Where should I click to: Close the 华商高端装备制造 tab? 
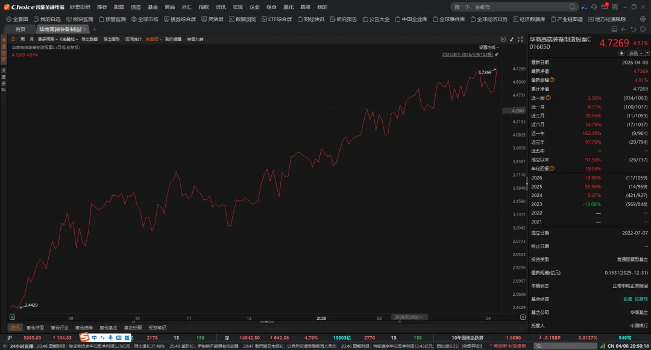coord(85,29)
